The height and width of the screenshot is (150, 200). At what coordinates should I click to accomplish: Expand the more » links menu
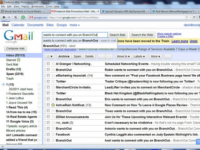pyautogui.click(x=75, y=25)
